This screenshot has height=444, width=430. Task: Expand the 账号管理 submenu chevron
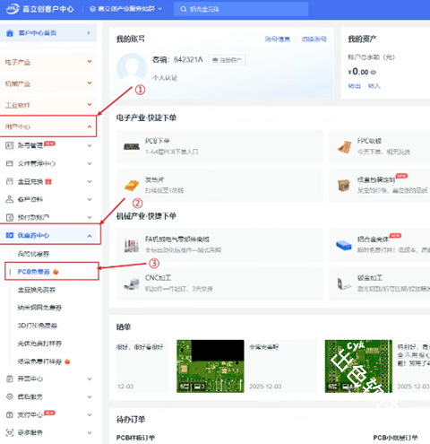90,145
